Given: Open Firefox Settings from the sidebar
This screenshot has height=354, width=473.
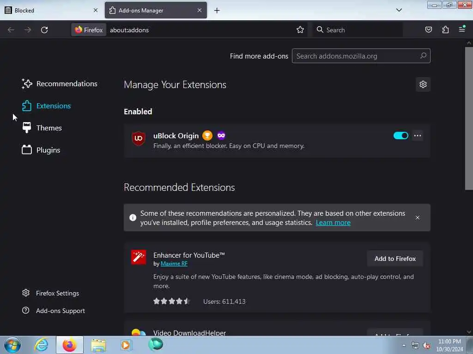Looking at the screenshot, I should tap(50, 293).
